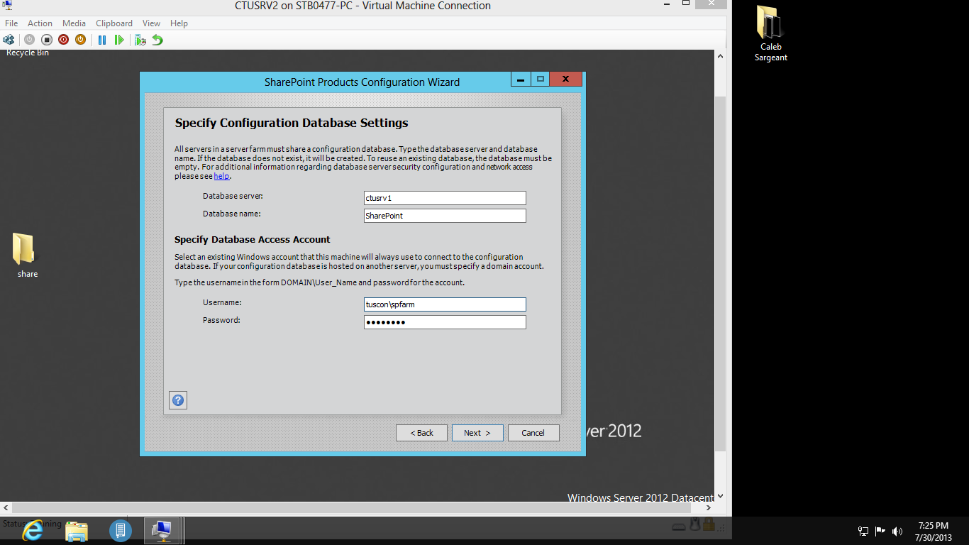Open the Action menu
Screen dimensions: 969x545
(x=40, y=23)
